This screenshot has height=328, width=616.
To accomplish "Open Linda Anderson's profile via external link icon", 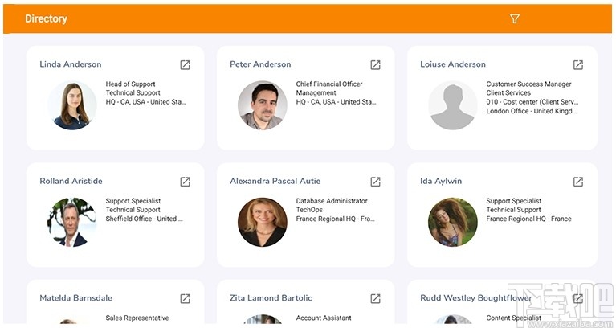I will pos(185,64).
